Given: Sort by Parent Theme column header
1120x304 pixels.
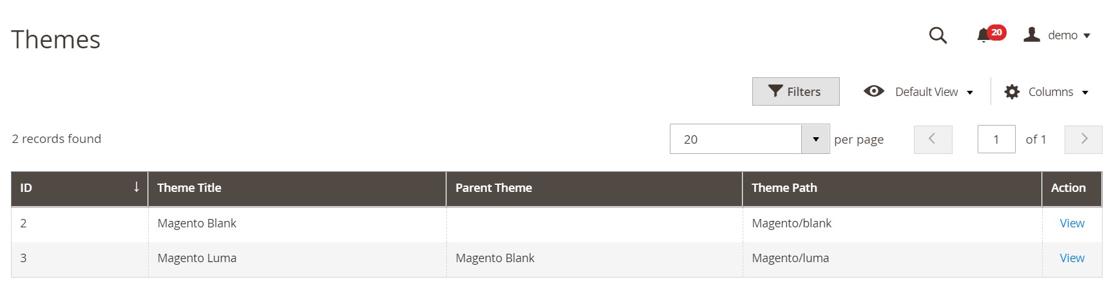Looking at the screenshot, I should [x=493, y=188].
